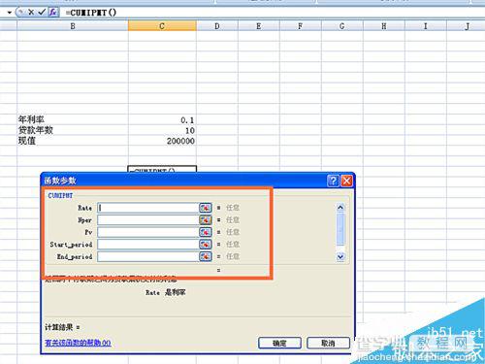Select column E header

(x=259, y=26)
